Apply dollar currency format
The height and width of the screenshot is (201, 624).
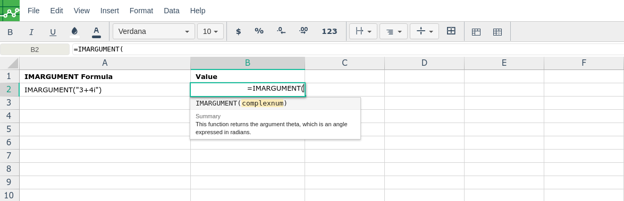pyautogui.click(x=238, y=31)
